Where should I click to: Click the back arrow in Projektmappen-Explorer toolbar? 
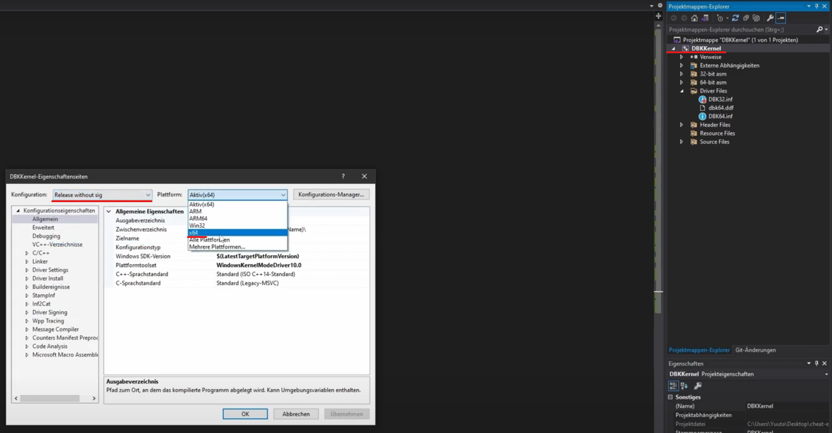pos(674,18)
